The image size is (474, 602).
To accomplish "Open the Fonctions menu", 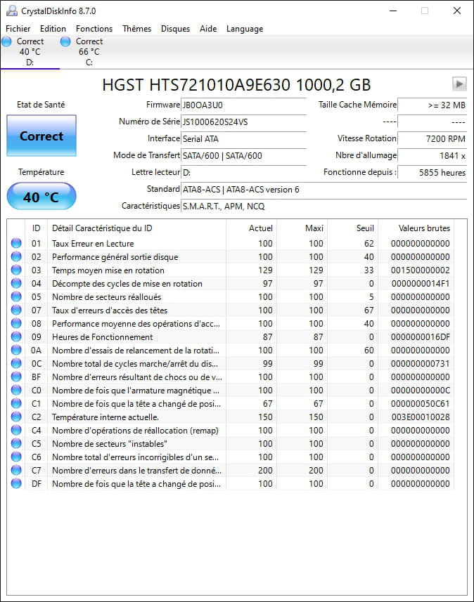I will [x=94, y=29].
